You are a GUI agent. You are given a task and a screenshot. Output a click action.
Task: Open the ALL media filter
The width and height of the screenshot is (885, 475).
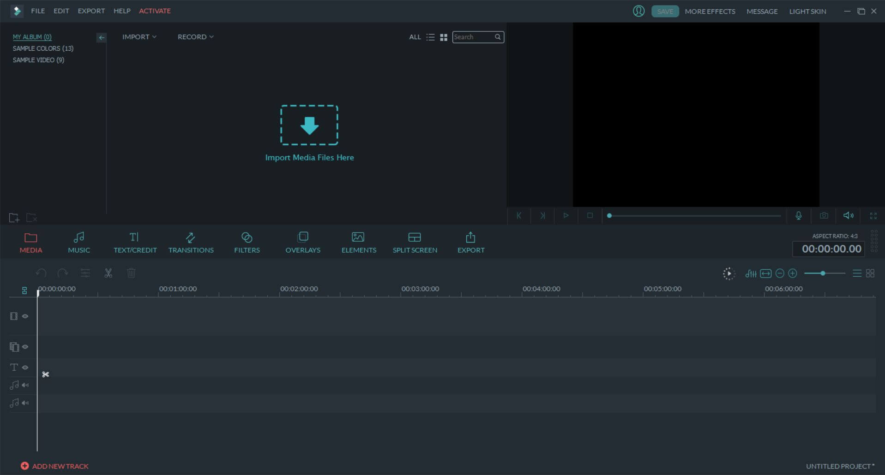pos(415,37)
